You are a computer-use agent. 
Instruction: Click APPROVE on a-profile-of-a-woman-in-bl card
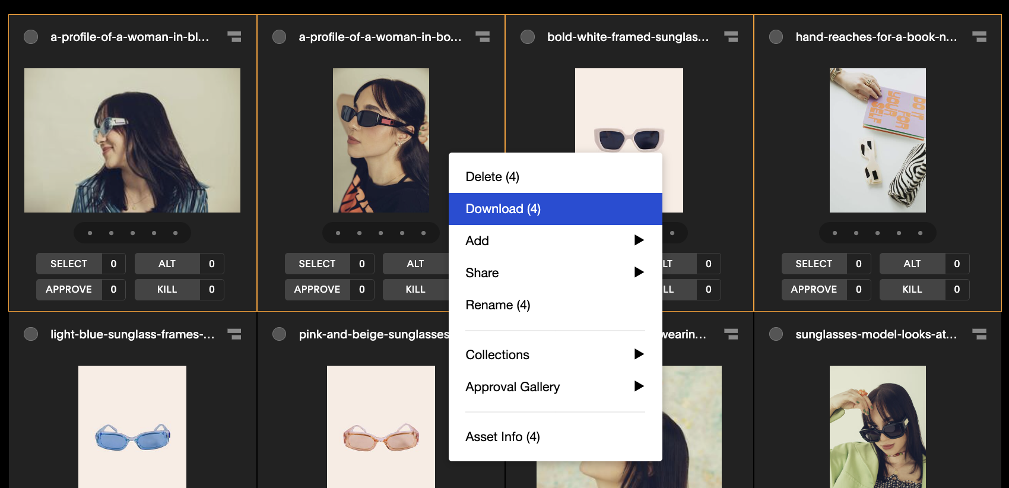point(69,289)
